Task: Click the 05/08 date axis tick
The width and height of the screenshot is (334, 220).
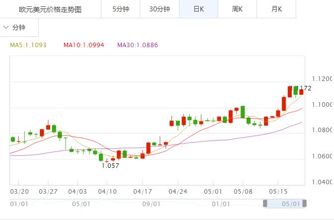Action: coord(243,192)
